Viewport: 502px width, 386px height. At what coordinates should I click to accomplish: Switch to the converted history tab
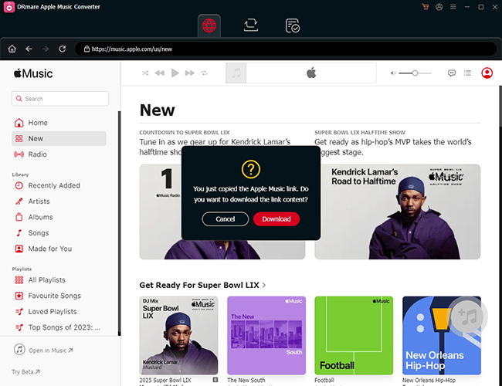[x=292, y=25]
